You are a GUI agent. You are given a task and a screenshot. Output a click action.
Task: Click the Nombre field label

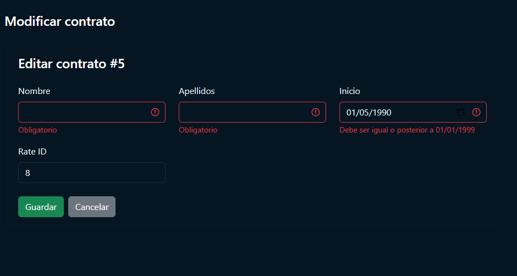coord(34,91)
